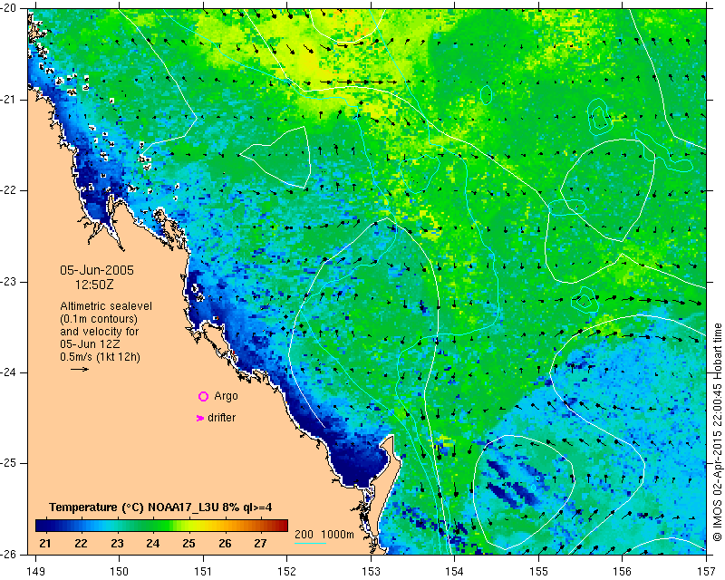Click the temperature color bar legend
Viewport: 725px width, 580px height.
[x=161, y=526]
